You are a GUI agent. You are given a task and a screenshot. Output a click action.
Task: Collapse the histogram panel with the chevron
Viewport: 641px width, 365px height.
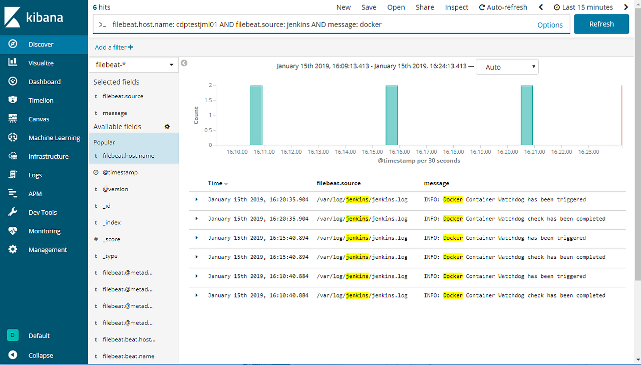coord(183,63)
